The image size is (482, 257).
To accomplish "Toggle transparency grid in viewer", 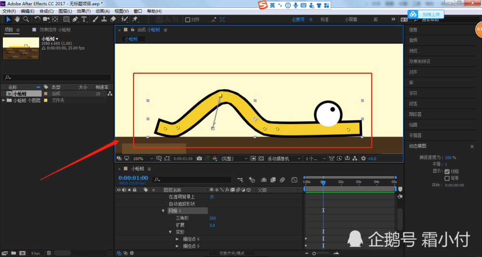I will [x=261, y=158].
